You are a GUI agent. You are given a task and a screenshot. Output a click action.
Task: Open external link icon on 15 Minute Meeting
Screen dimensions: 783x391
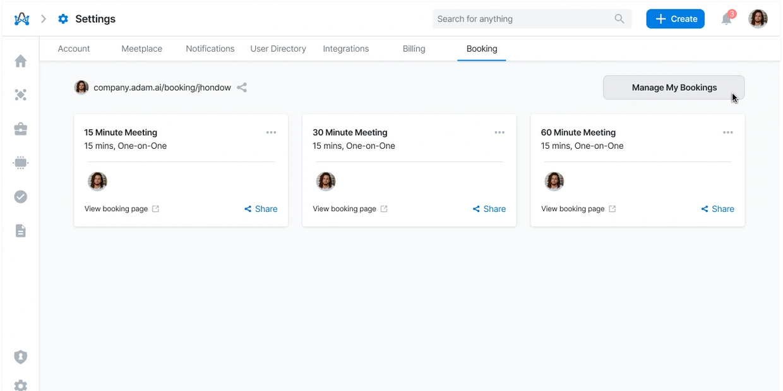(x=156, y=209)
